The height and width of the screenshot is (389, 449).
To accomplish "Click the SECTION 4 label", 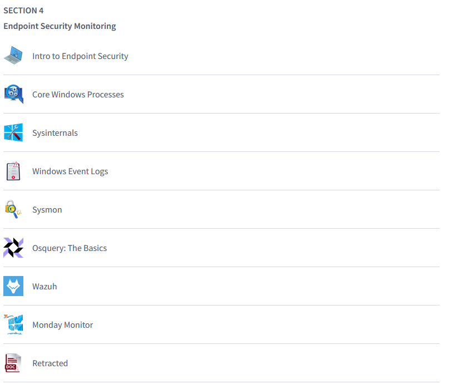I will click(x=23, y=11).
